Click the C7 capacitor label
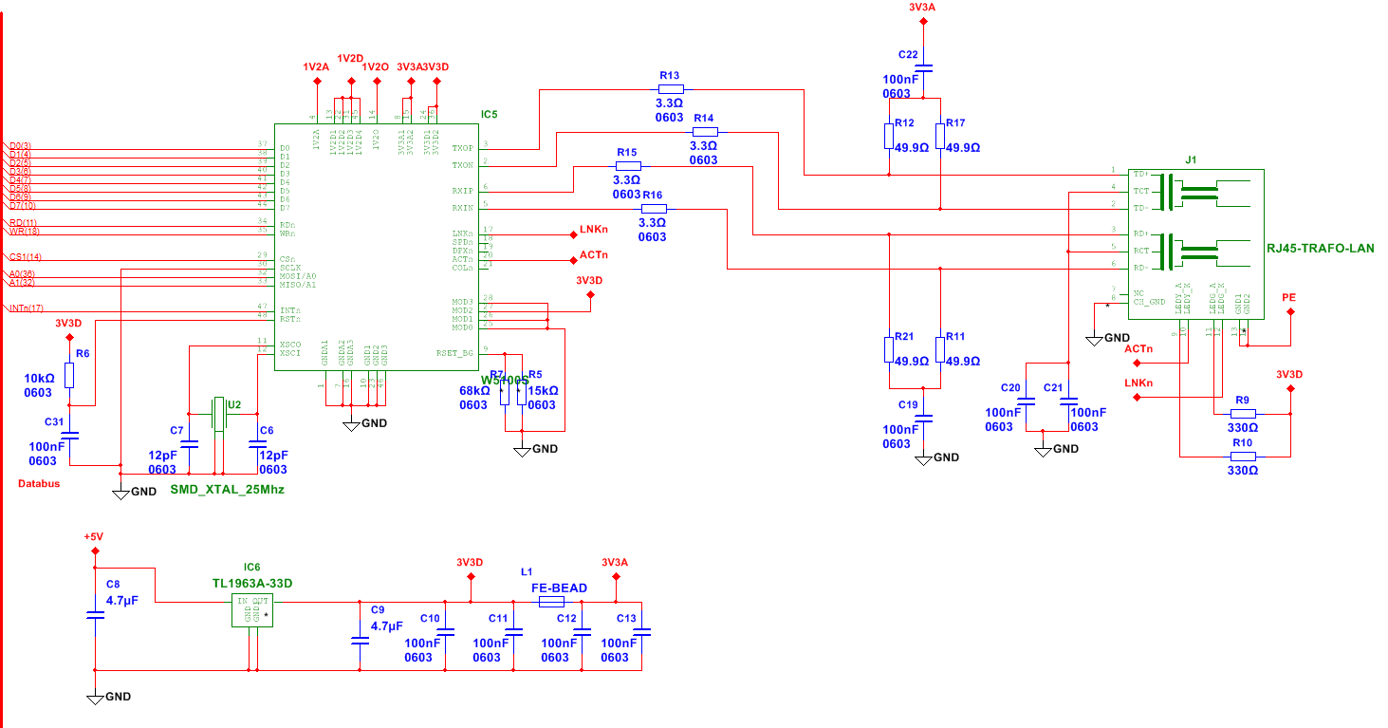The width and height of the screenshot is (1388, 728). (x=176, y=431)
